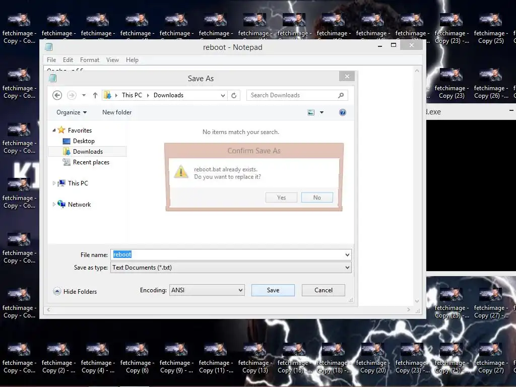This screenshot has height=387, width=516.
Task: Open Notepad File menu
Action: click(51, 60)
